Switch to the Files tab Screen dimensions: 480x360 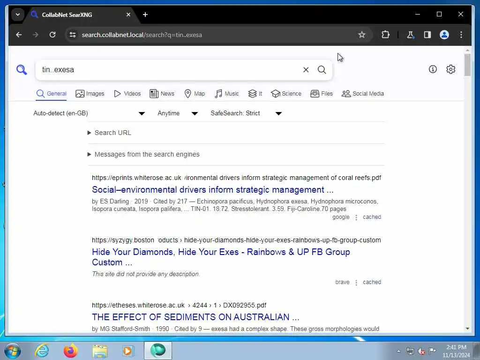322,94
